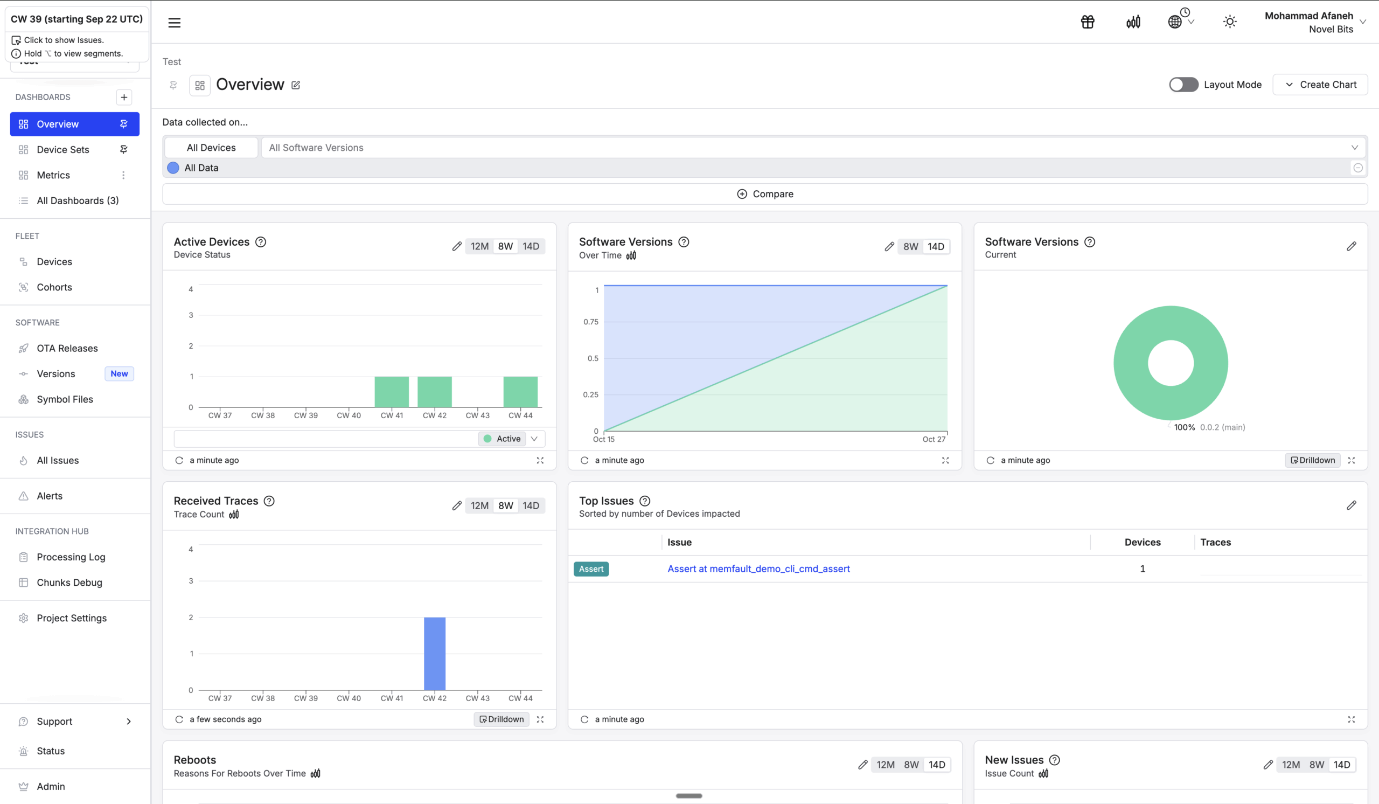The height and width of the screenshot is (804, 1379).
Task: Click the gift box icon in header
Action: (1088, 22)
